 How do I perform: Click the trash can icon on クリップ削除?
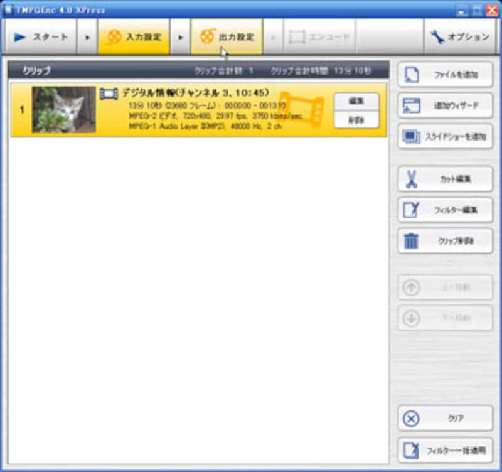tap(411, 241)
